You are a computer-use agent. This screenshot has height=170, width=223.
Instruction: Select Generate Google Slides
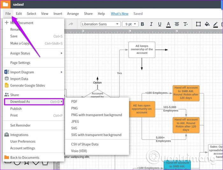pyautogui.click(x=33, y=85)
